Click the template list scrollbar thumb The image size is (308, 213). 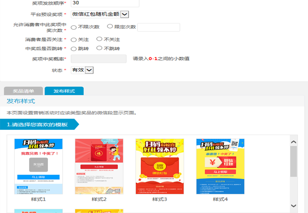[x=293, y=161]
